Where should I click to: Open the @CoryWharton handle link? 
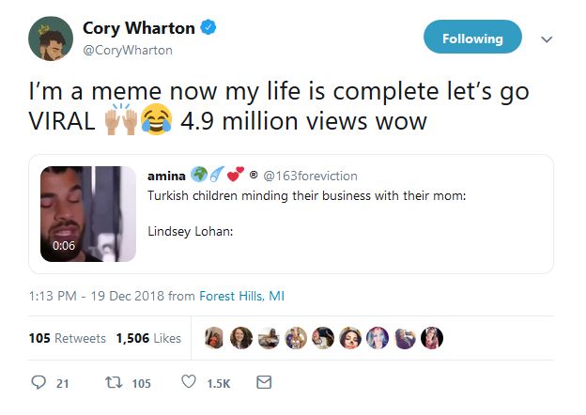[x=128, y=51]
